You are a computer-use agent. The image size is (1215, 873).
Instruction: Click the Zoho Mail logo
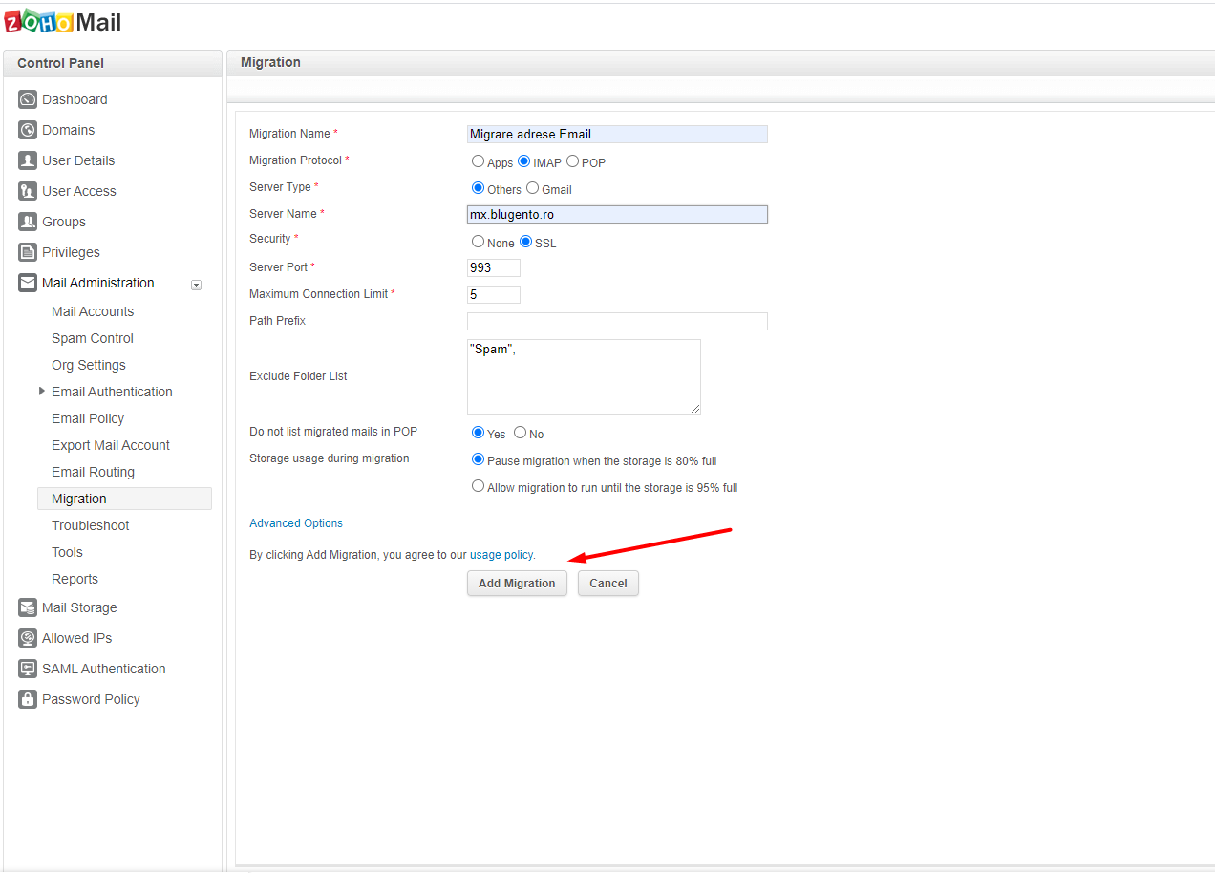(63, 22)
